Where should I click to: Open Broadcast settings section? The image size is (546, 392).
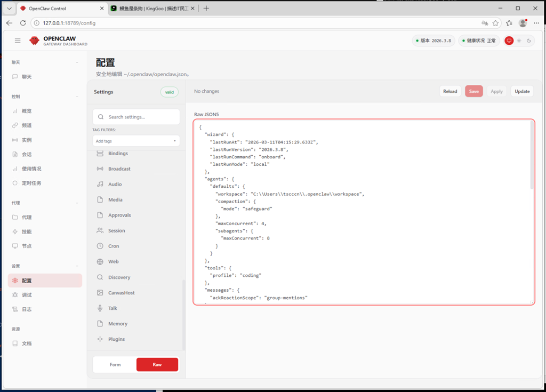tap(119, 169)
